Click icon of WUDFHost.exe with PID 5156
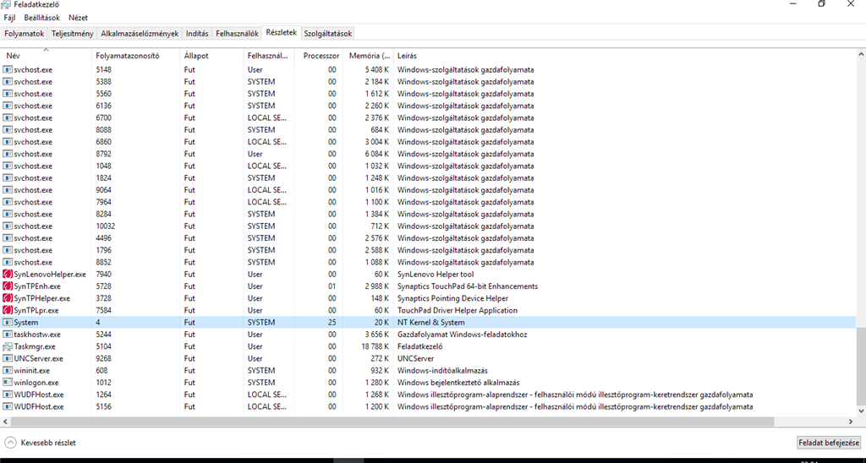The image size is (866, 463). (8, 406)
